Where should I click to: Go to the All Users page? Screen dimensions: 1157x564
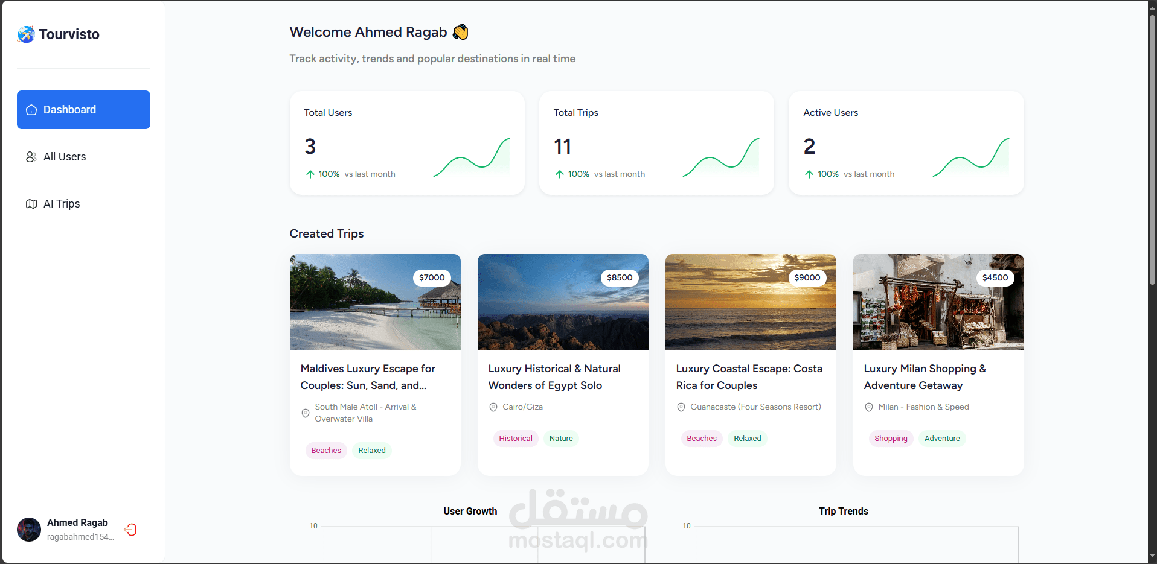(65, 157)
